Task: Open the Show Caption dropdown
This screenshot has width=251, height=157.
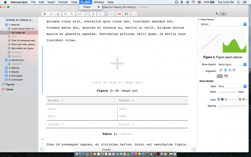Action: (x=232, y=64)
